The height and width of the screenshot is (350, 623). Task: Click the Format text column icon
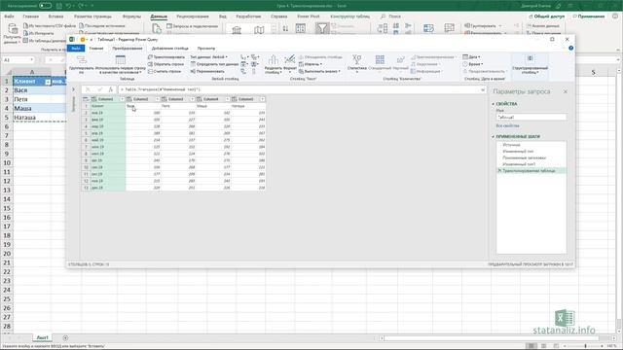(x=290, y=59)
